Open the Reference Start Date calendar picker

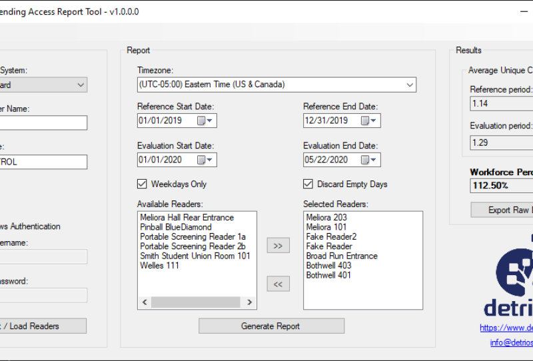205,121
